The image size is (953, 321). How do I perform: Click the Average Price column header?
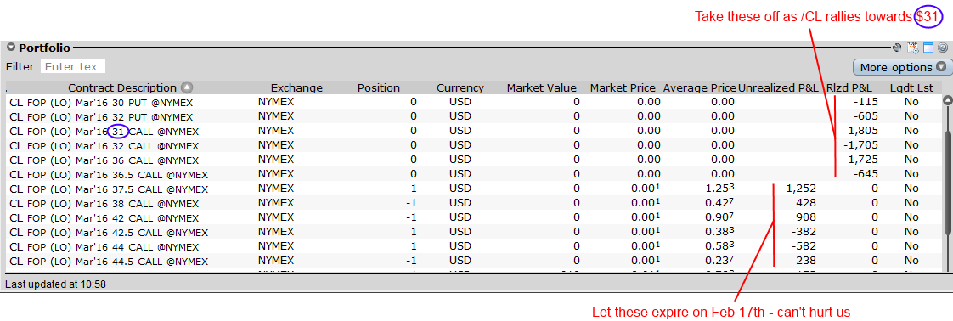tap(700, 87)
